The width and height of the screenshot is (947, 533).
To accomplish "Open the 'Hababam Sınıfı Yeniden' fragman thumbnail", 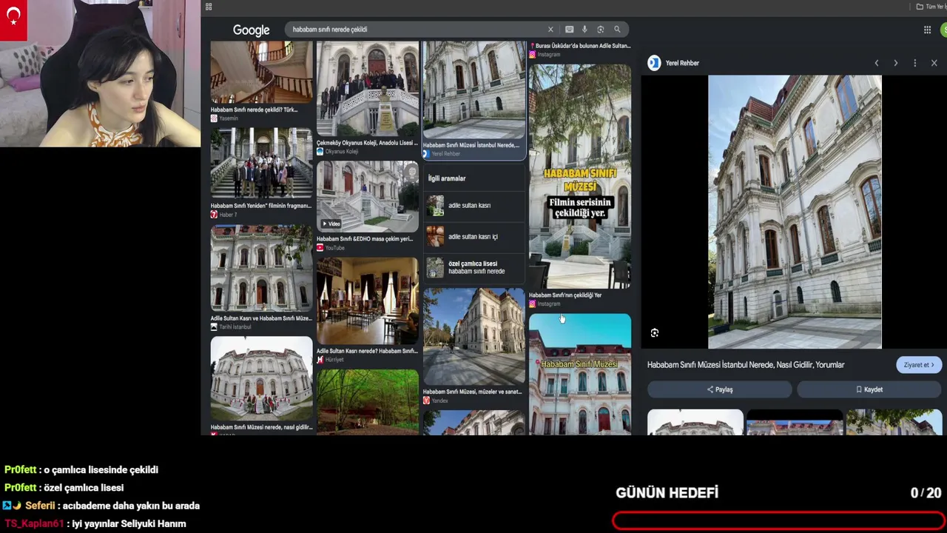I will [261, 164].
